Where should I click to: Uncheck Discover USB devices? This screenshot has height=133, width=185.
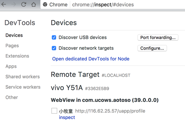click(54, 38)
